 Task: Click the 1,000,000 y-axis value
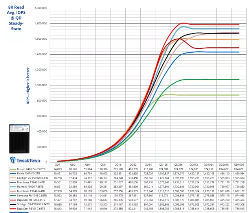[41, 85]
